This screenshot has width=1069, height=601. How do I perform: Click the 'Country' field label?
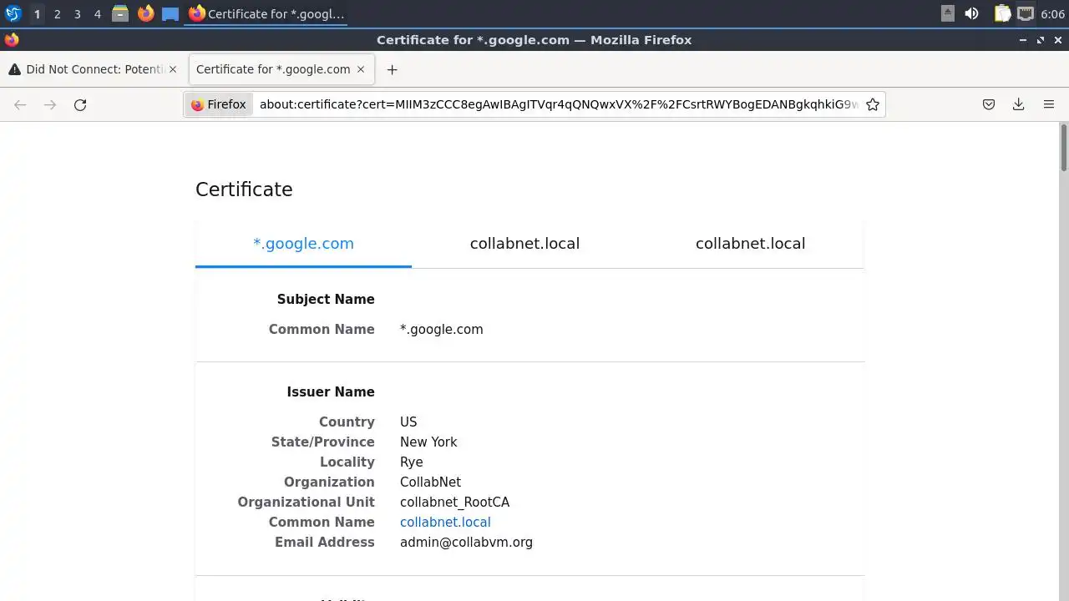[x=347, y=422]
